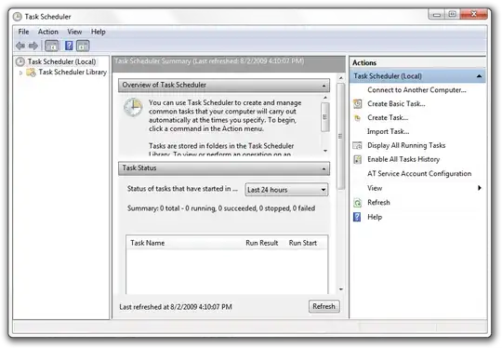Click the Task Scheduler Library folder icon
Image resolution: width=502 pixels, height=348 pixels.
(x=31, y=73)
